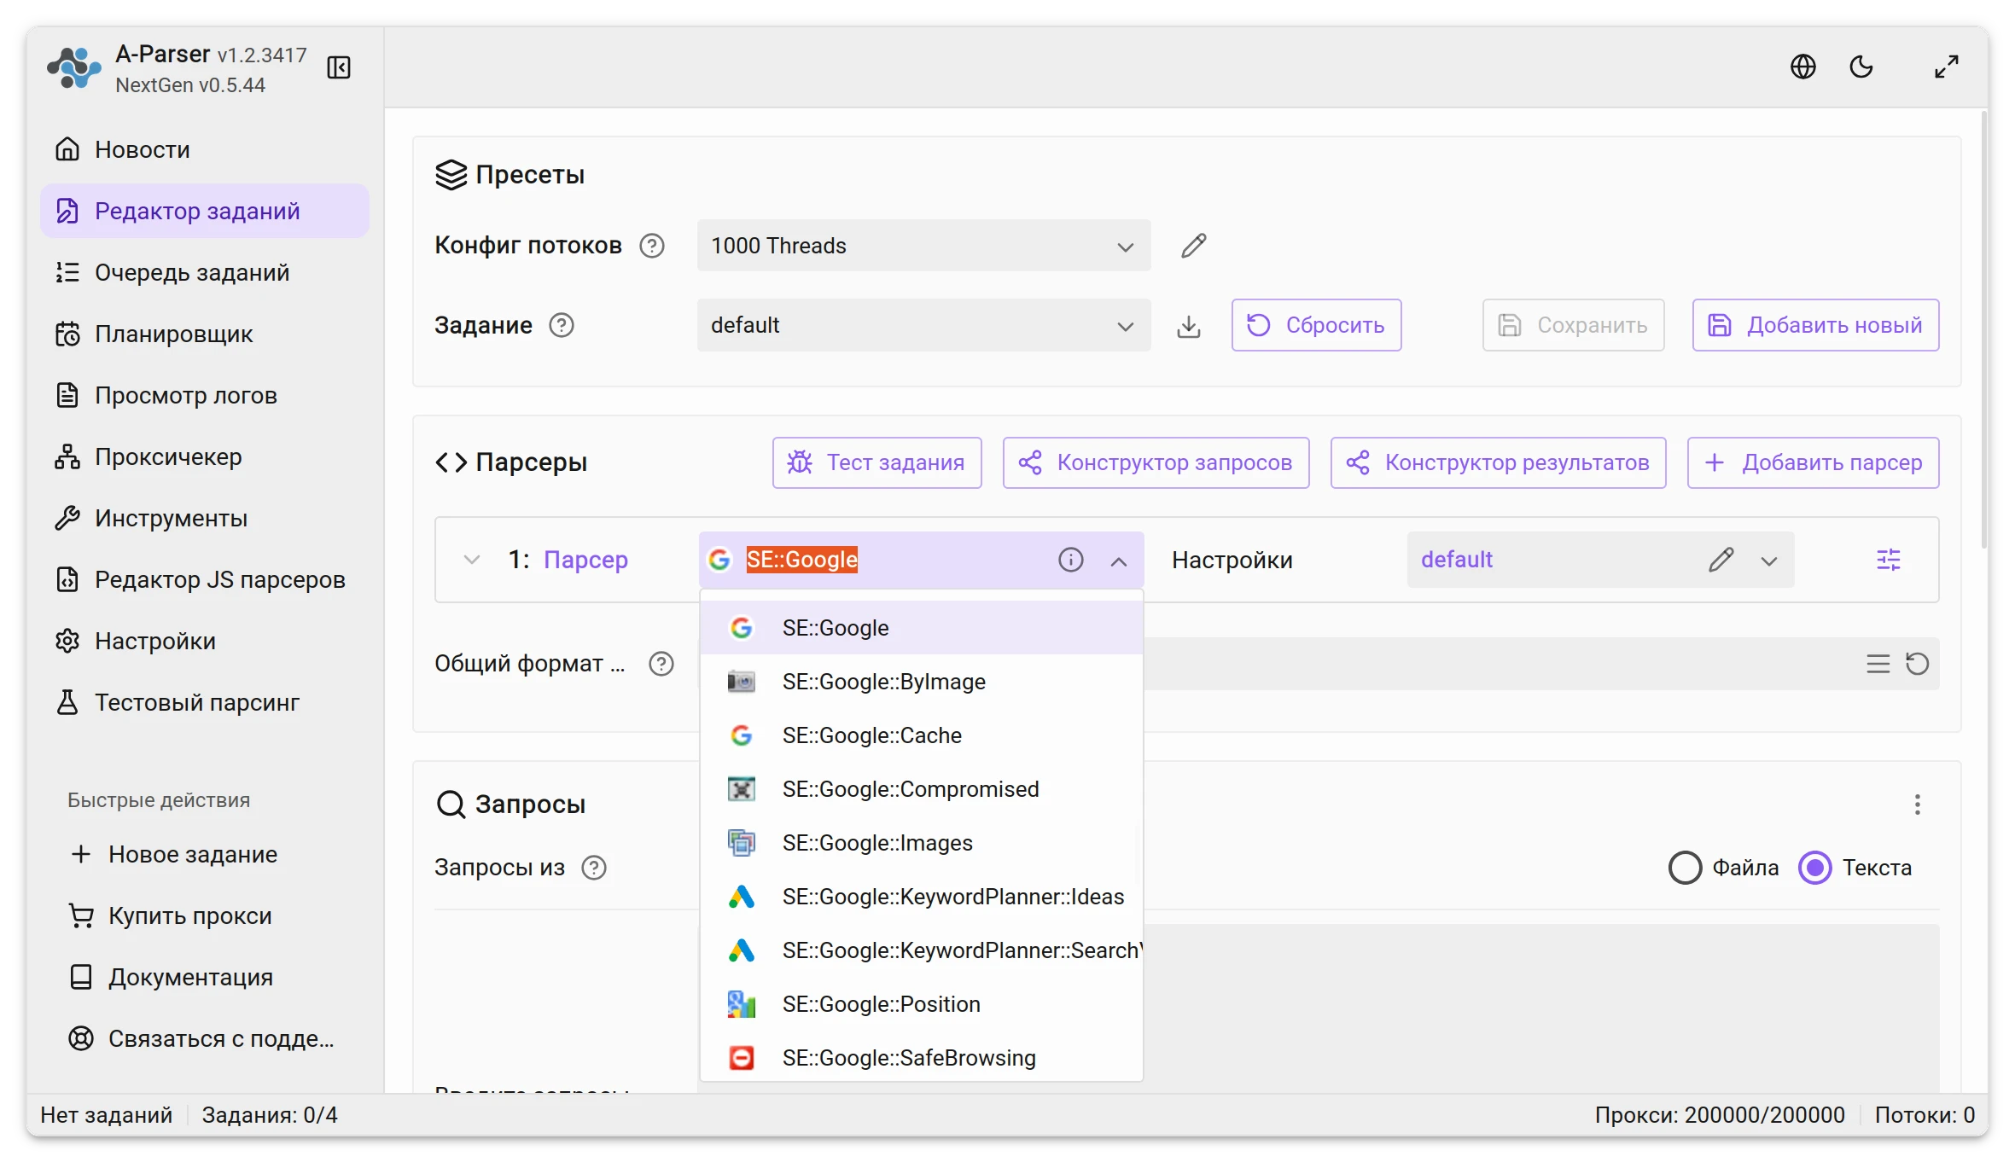Click the Добавить парсер button

coord(1813,462)
